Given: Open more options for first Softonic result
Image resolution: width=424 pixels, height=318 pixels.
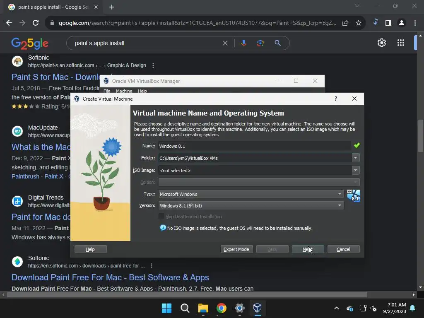Looking at the screenshot, I should pyautogui.click(x=153, y=65).
